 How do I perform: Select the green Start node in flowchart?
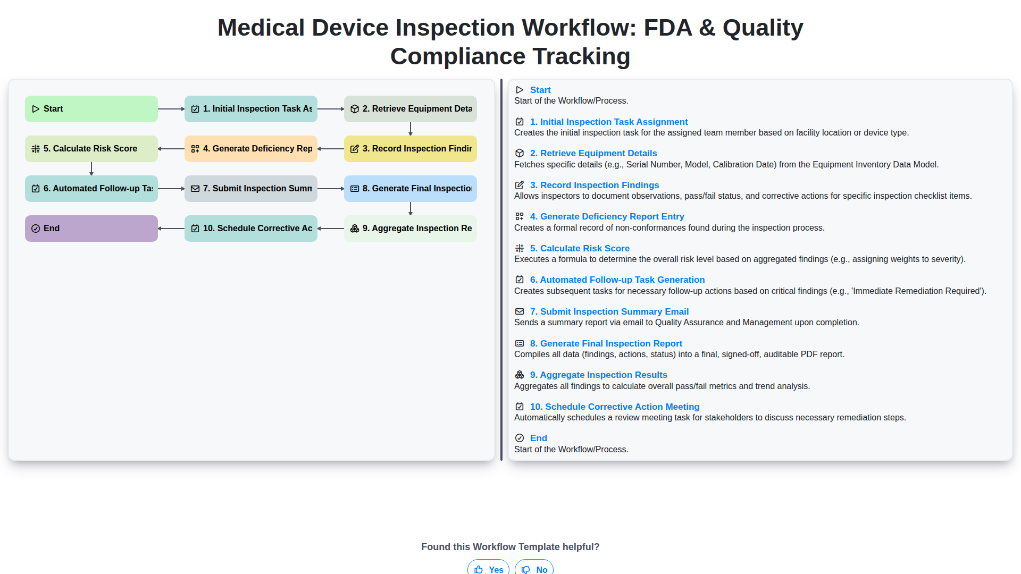[91, 109]
